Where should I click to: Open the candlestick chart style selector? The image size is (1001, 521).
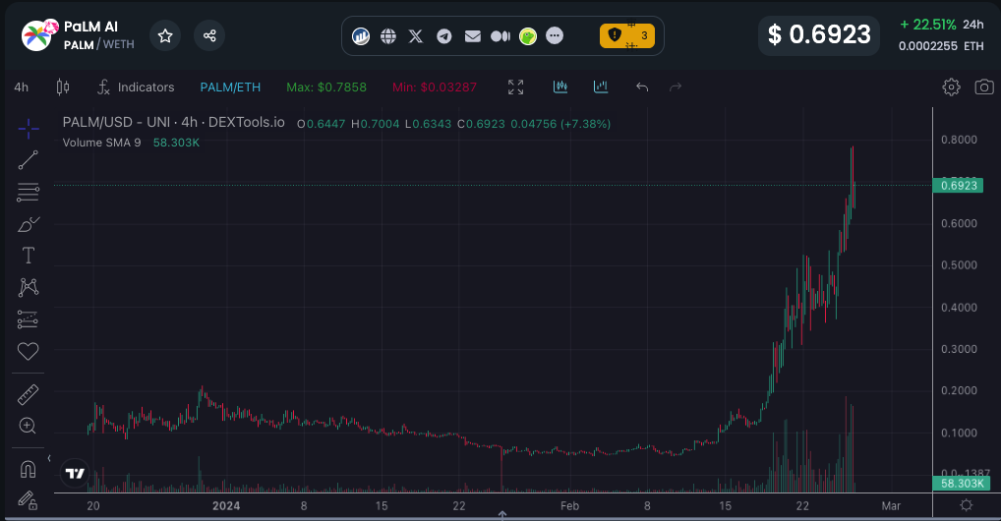click(63, 87)
